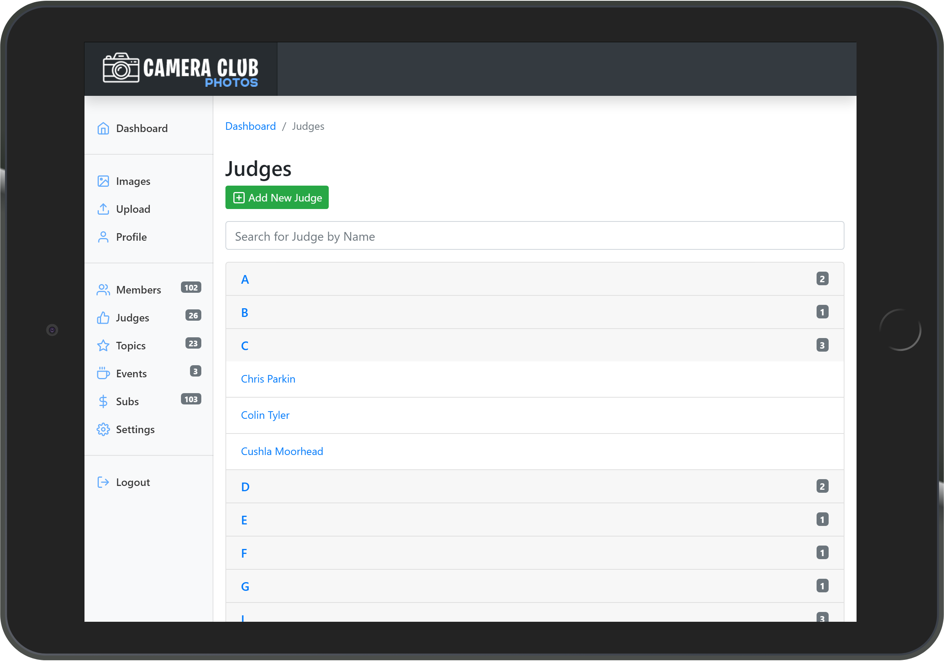Screen dimensions: 944x661
Task: Click the Logout exit icon
Action: (103, 482)
